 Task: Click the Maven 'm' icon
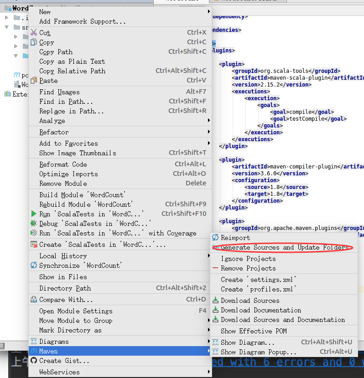(34, 351)
